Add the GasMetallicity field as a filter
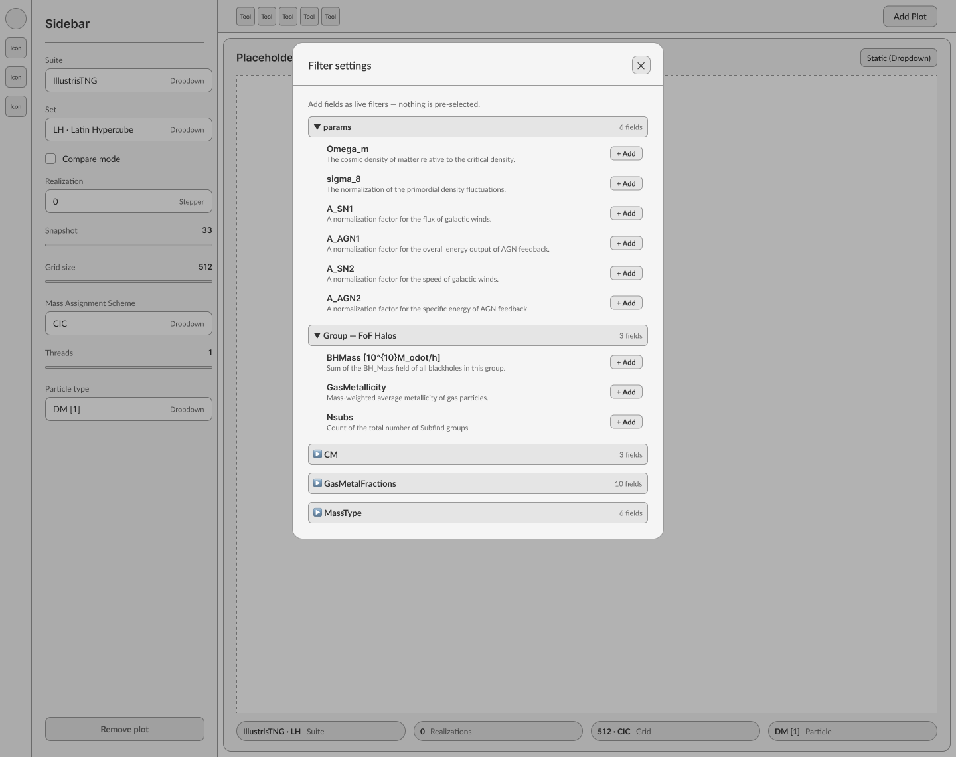The height and width of the screenshot is (757, 956). click(x=626, y=392)
